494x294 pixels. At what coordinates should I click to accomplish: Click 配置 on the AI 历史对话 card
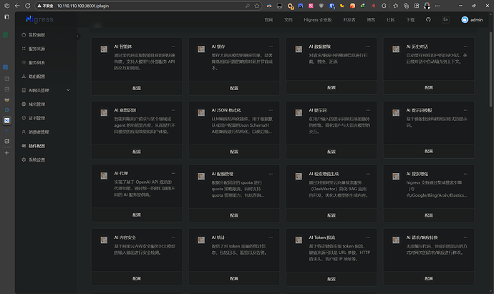tap(429, 87)
